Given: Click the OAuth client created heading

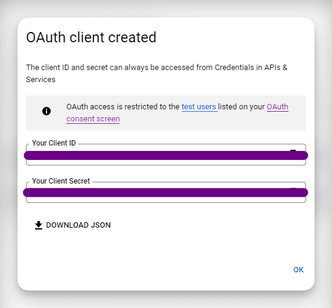Looking at the screenshot, I should (91, 37).
